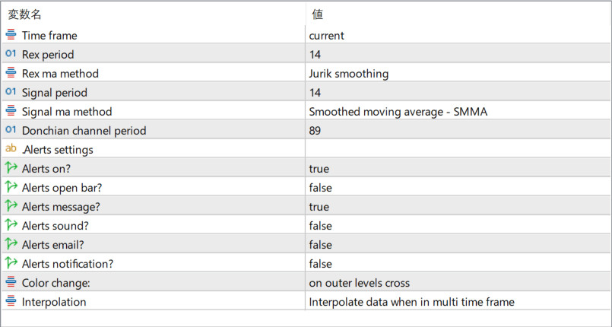Screen dimensions: 612x327
Task: Toggle the Alerts sound? false value
Action: click(320, 226)
